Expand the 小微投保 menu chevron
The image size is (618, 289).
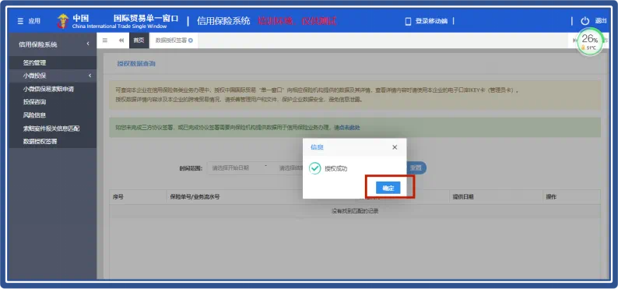coord(90,76)
